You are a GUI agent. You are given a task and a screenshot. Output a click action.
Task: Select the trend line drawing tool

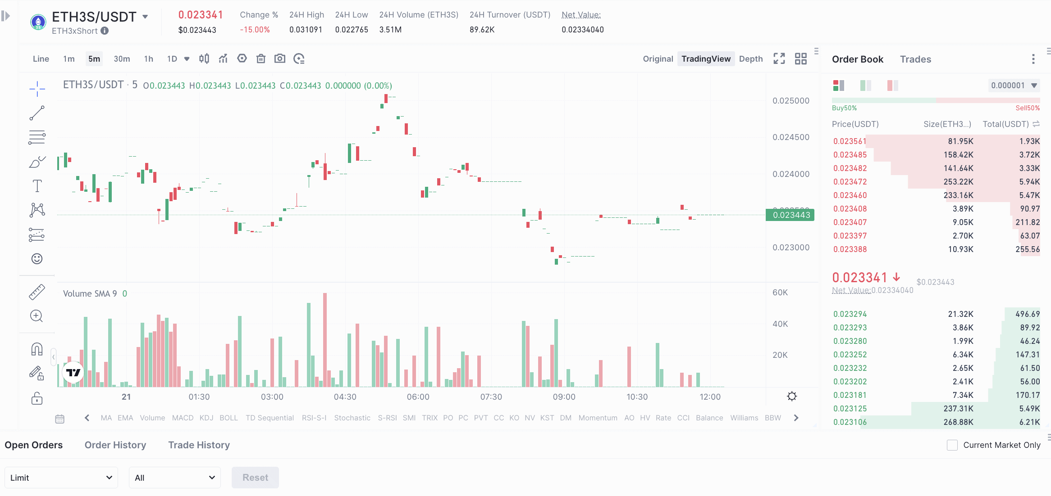37,113
